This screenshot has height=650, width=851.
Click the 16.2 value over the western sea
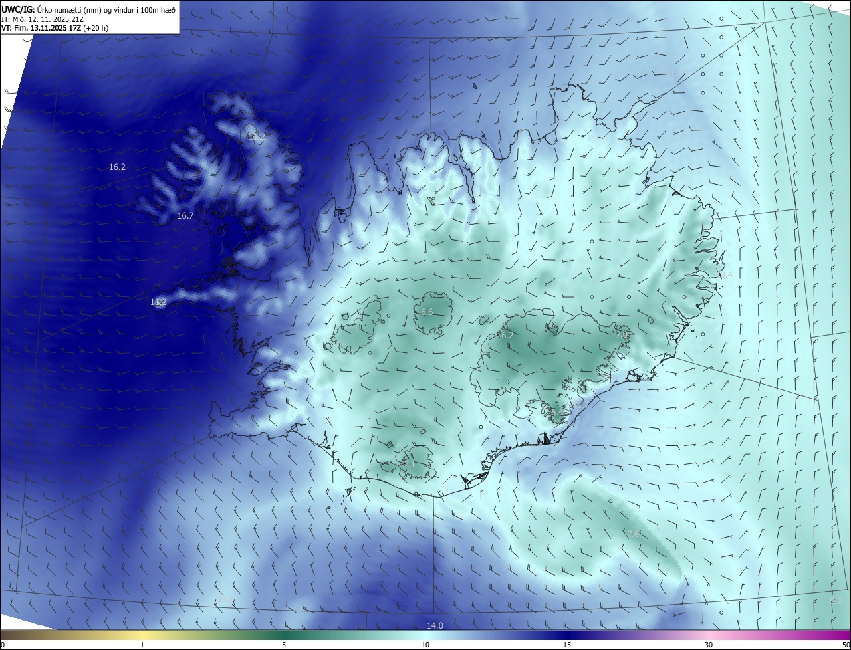(x=117, y=167)
